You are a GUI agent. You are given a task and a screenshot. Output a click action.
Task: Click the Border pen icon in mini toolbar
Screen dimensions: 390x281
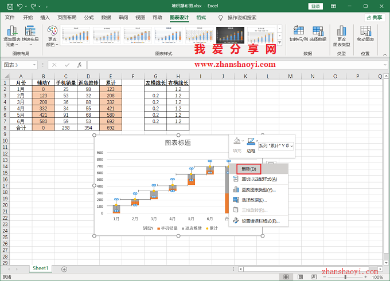251,141
